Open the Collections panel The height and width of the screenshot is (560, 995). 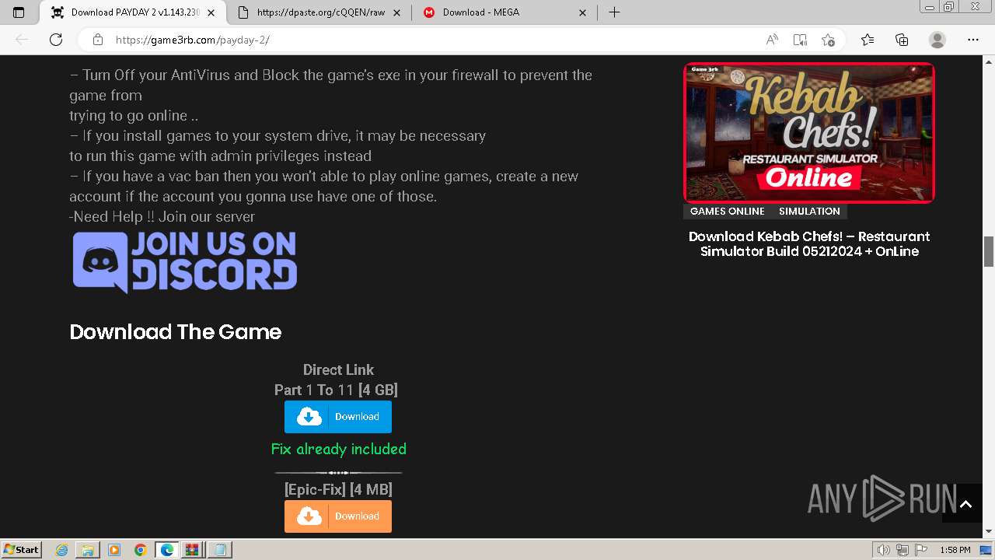tap(902, 40)
